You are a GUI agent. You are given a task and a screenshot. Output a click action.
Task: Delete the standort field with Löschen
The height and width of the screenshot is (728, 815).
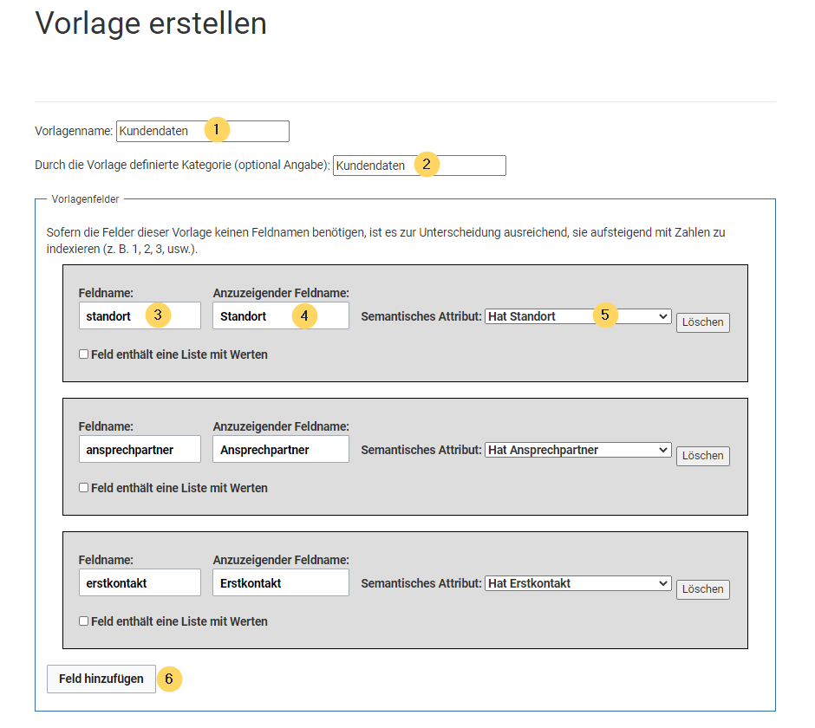tap(702, 322)
